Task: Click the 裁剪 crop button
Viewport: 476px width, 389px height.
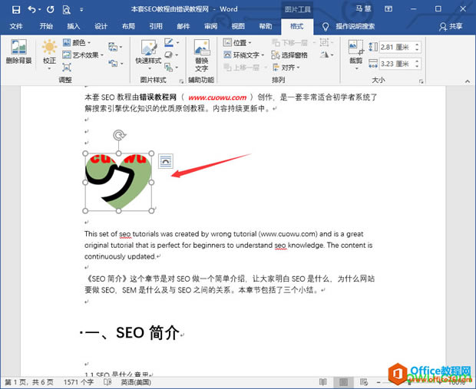Action: (x=355, y=54)
